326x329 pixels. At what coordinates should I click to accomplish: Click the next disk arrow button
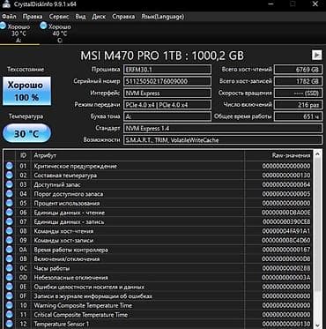(316, 55)
